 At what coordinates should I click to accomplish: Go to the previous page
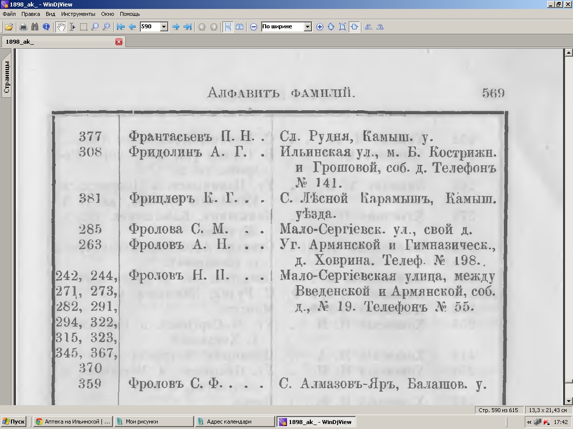click(x=132, y=27)
